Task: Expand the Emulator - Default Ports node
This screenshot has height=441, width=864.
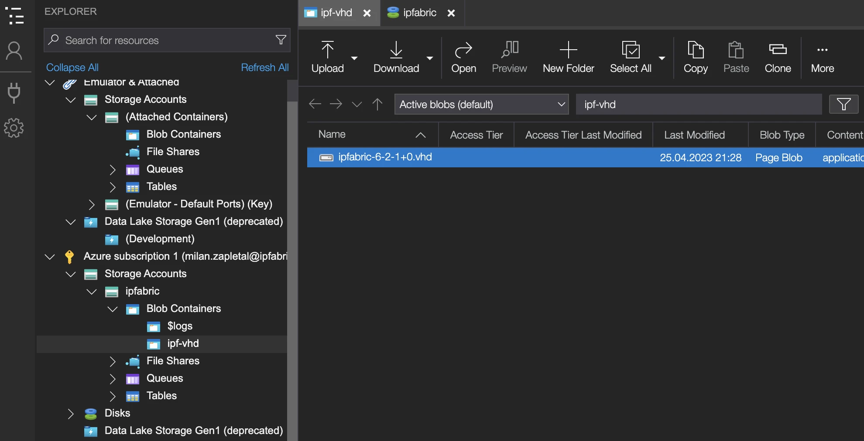Action: [92, 204]
